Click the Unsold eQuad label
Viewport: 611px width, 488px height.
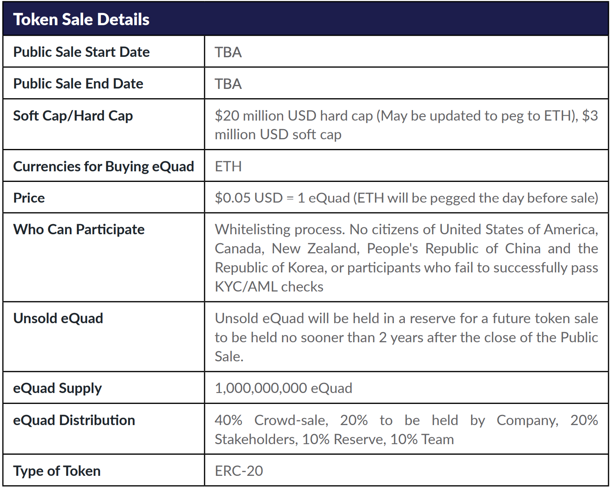pos(58,319)
